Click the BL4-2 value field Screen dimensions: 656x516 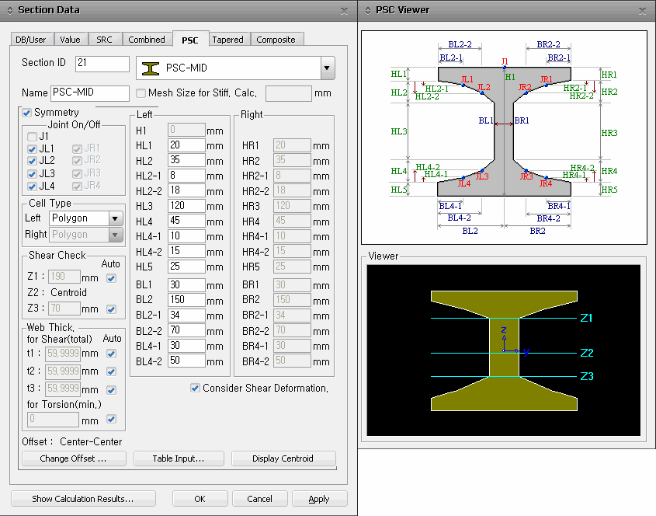click(x=186, y=361)
